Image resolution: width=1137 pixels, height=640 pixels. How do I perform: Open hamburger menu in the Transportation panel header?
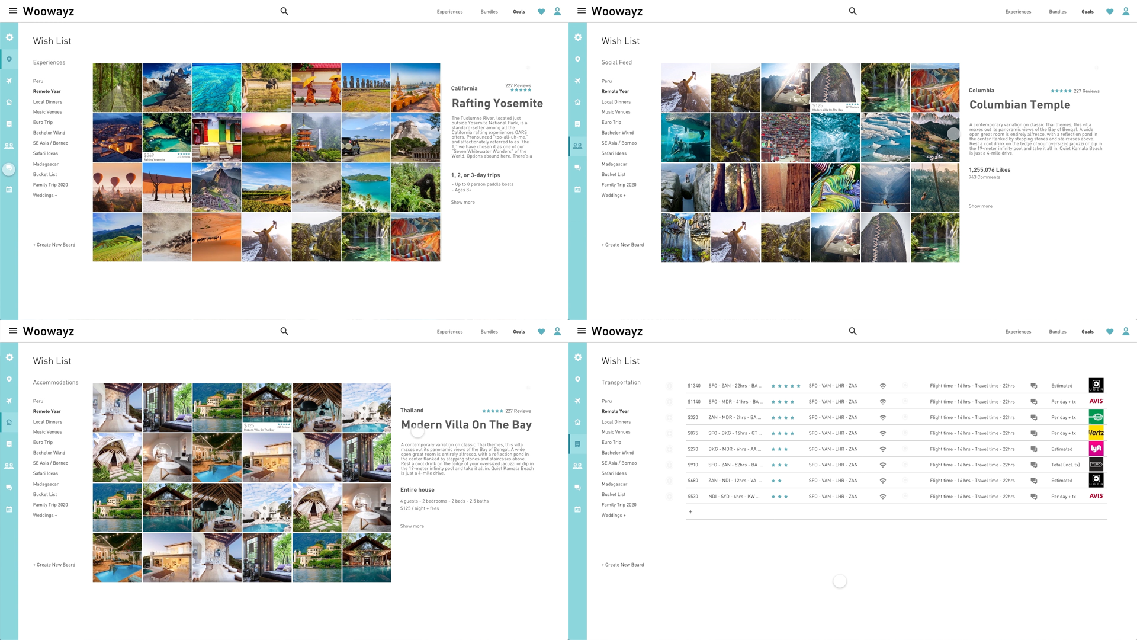pos(581,331)
